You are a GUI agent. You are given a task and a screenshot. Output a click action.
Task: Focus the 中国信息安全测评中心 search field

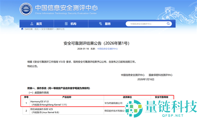coord(149,24)
